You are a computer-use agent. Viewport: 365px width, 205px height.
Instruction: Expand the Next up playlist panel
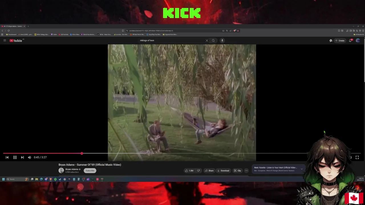point(301,169)
